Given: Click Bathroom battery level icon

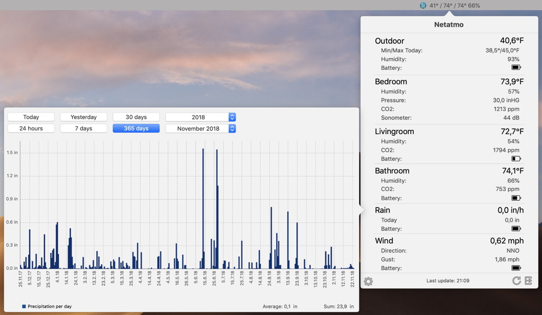Looking at the screenshot, I should point(516,198).
